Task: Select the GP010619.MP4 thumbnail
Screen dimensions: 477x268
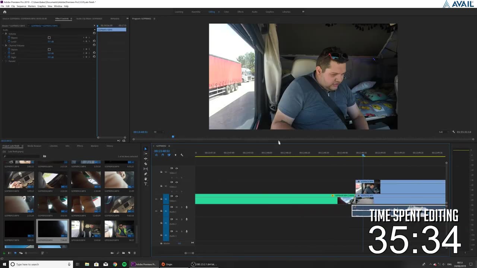Action: [x=119, y=229]
